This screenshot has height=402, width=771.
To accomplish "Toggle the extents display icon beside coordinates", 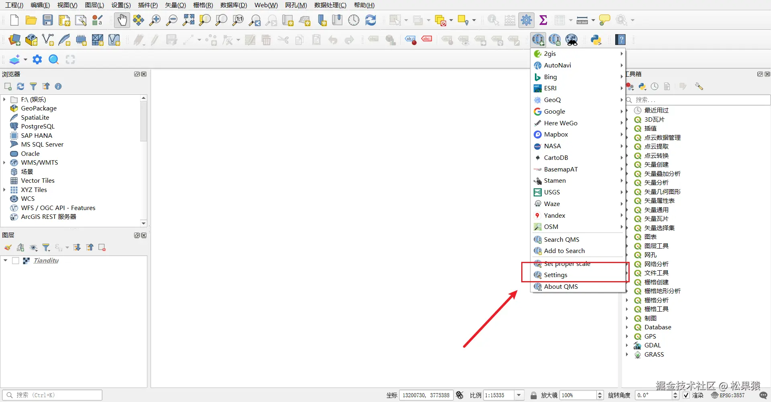I will [460, 395].
